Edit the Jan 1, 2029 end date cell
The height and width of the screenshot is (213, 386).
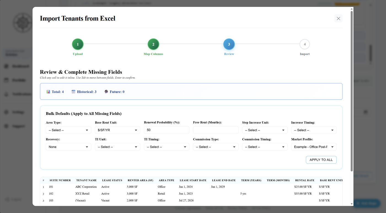[218, 187]
